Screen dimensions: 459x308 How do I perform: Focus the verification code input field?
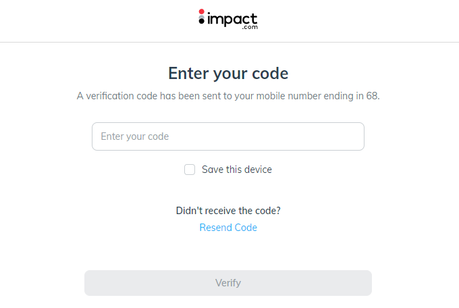228,136
